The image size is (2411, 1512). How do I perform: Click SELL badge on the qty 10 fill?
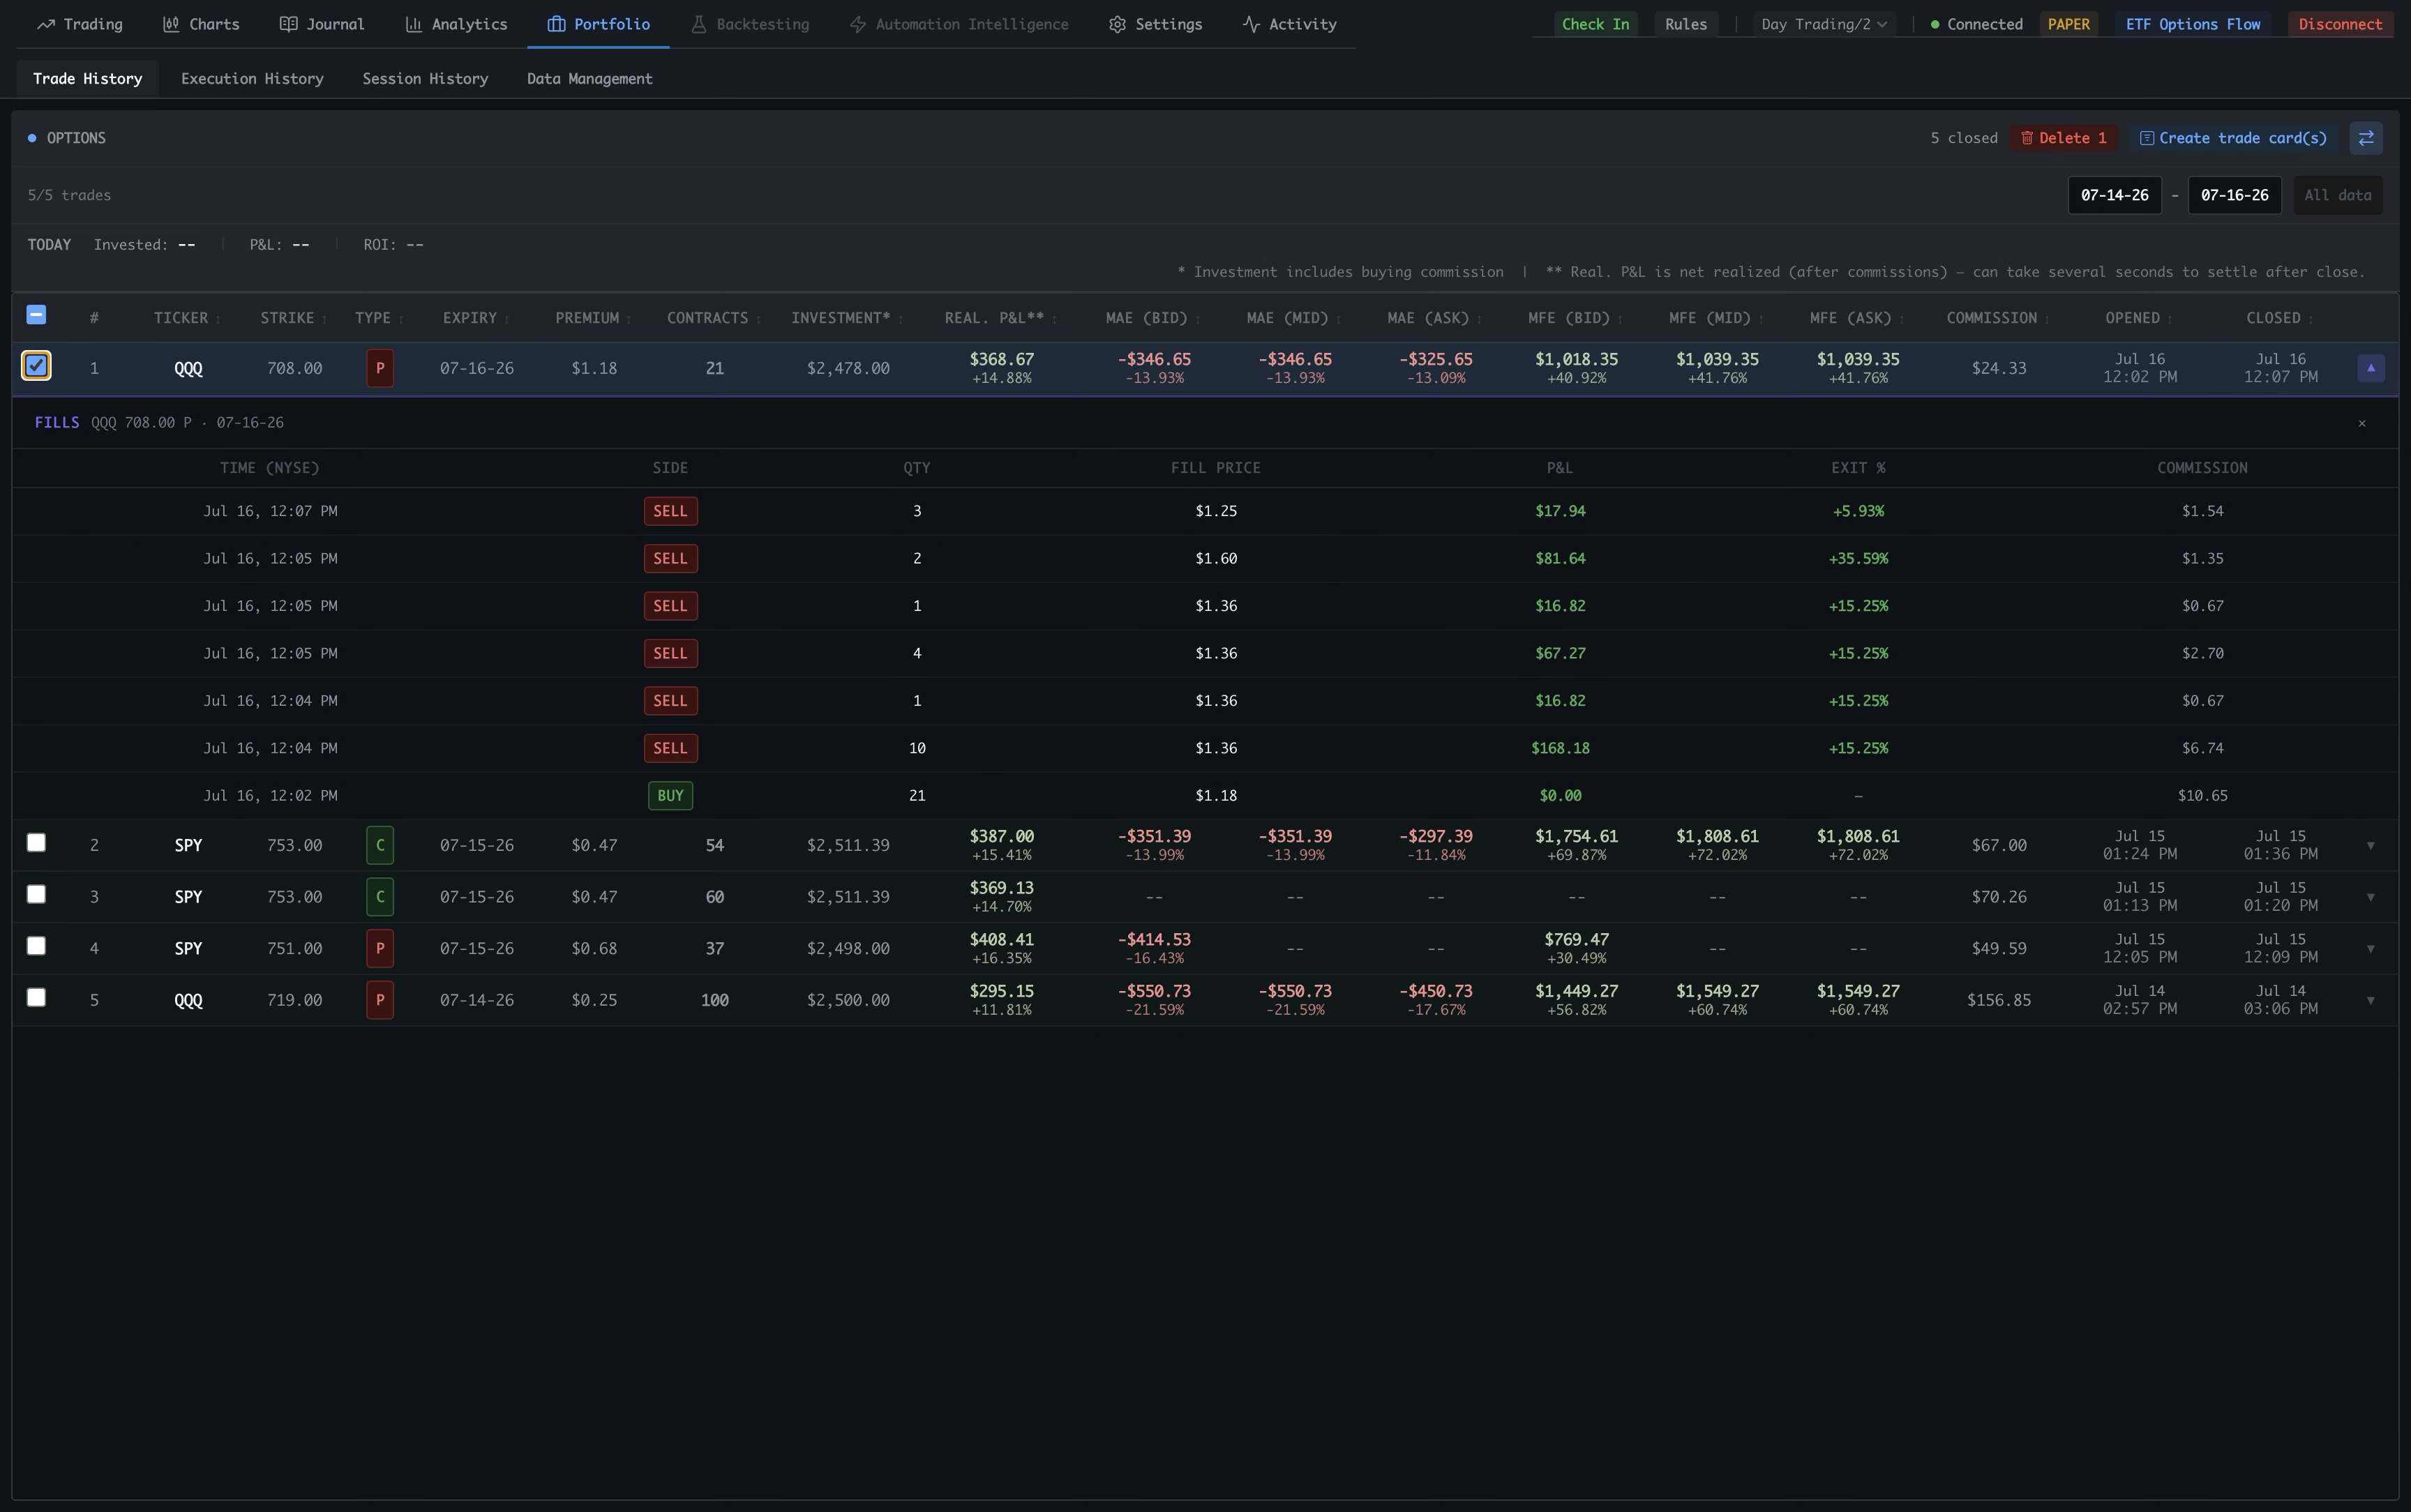click(x=670, y=748)
